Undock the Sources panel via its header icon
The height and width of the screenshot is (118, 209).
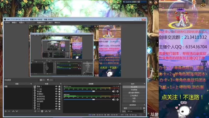click(61, 84)
